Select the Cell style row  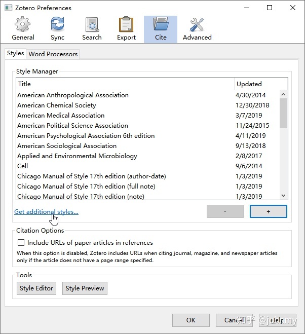(148, 166)
